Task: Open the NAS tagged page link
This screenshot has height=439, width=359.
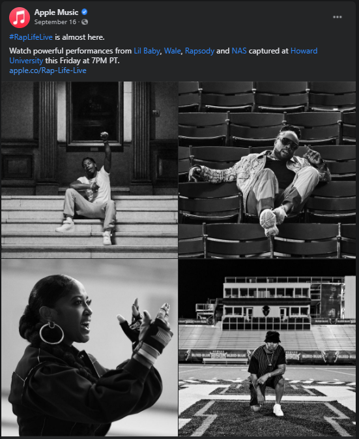Action: (239, 51)
